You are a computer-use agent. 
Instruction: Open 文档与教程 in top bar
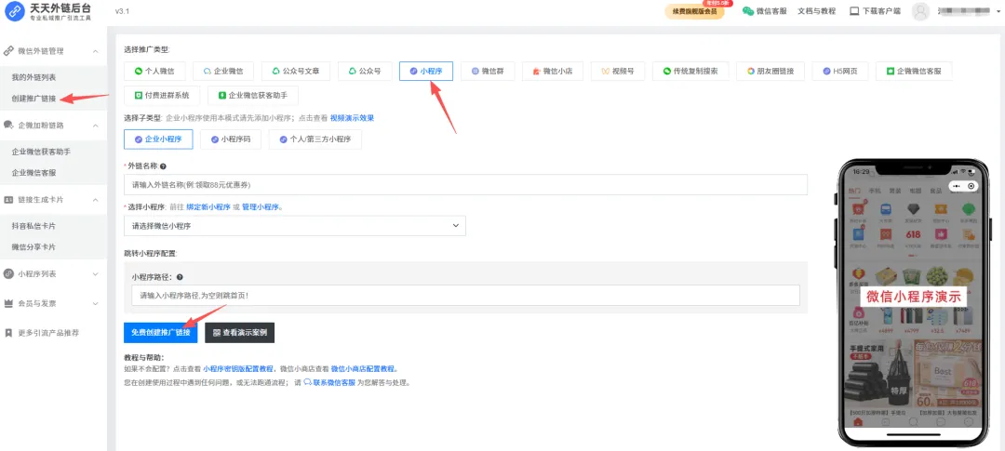click(817, 11)
